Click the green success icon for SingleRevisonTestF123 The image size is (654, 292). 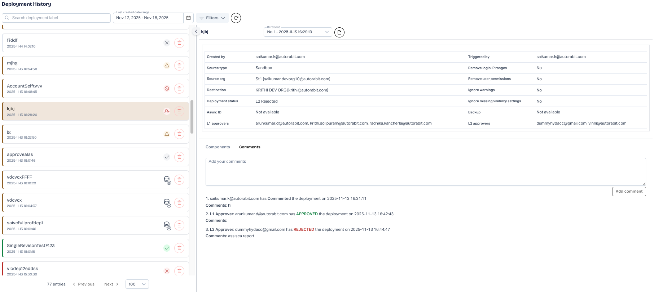tap(167, 248)
